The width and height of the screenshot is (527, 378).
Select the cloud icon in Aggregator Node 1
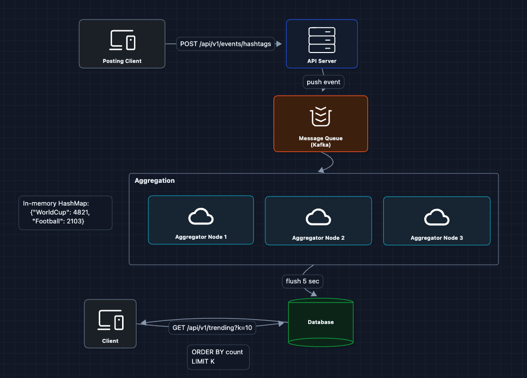201,217
